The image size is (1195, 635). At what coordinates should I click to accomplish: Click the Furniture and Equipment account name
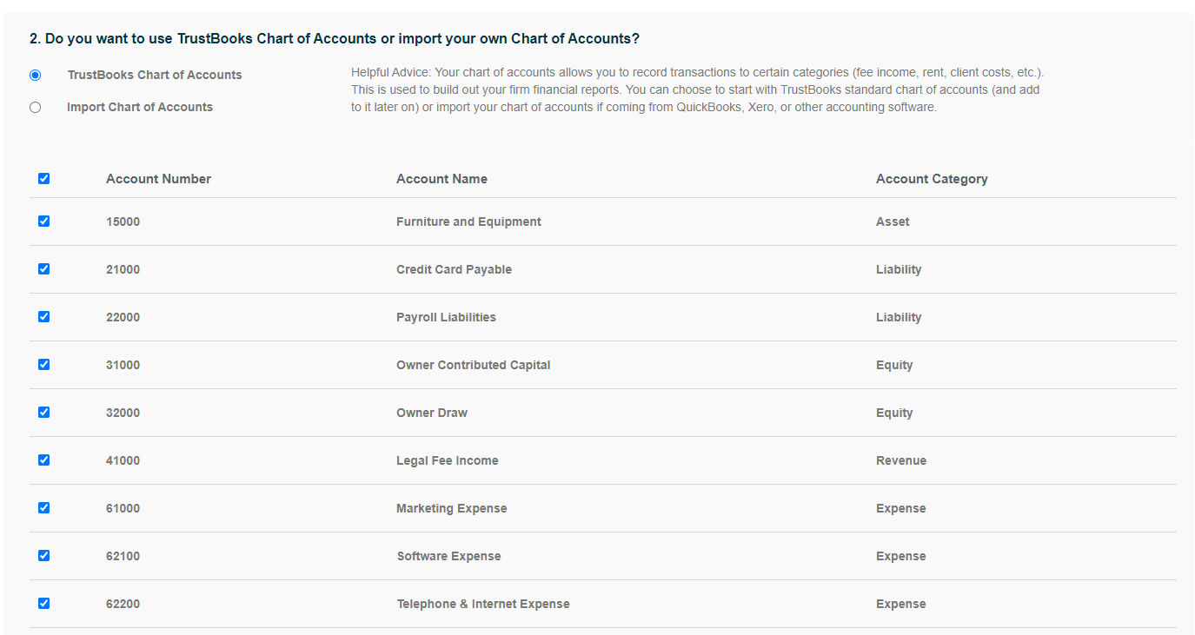pos(468,221)
